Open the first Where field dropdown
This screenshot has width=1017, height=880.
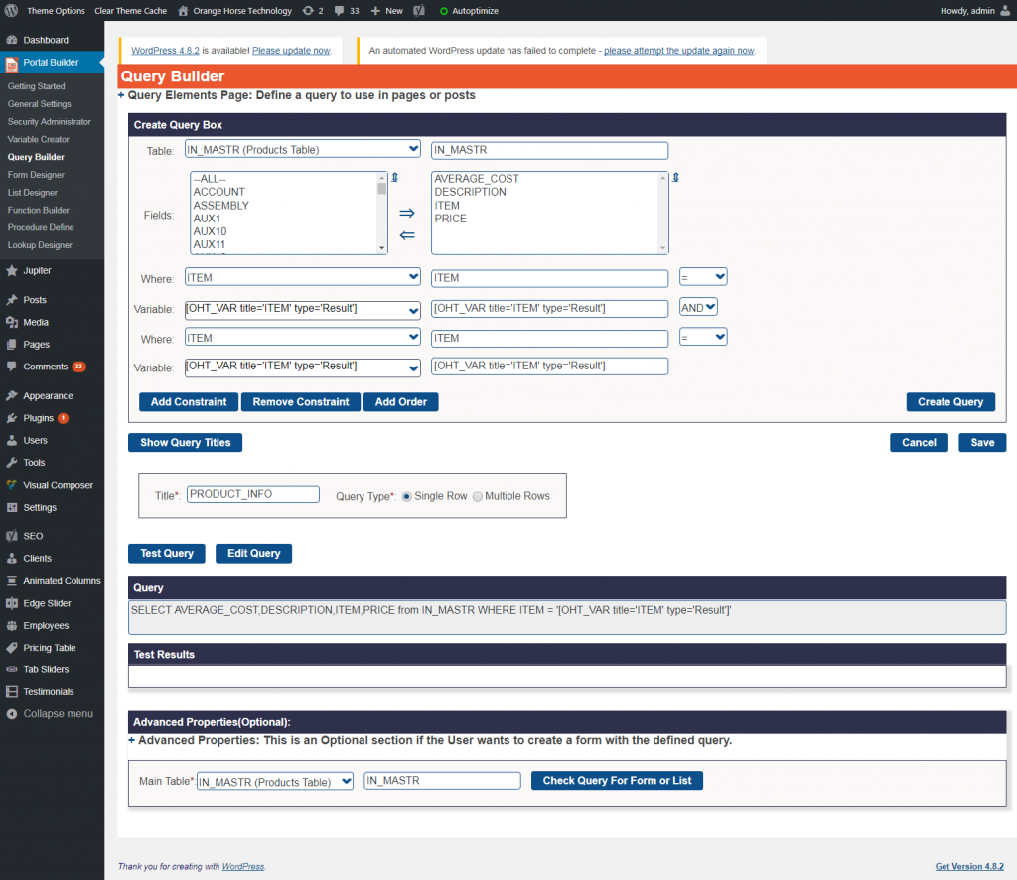point(302,277)
